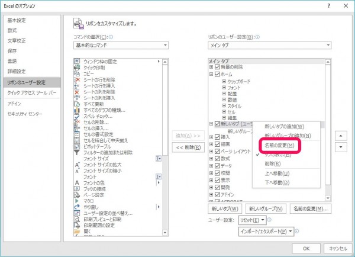Click the move up arrow button

(341, 136)
